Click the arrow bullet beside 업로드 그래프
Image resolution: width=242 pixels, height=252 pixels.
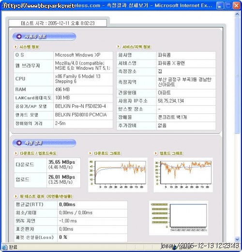click(156, 153)
